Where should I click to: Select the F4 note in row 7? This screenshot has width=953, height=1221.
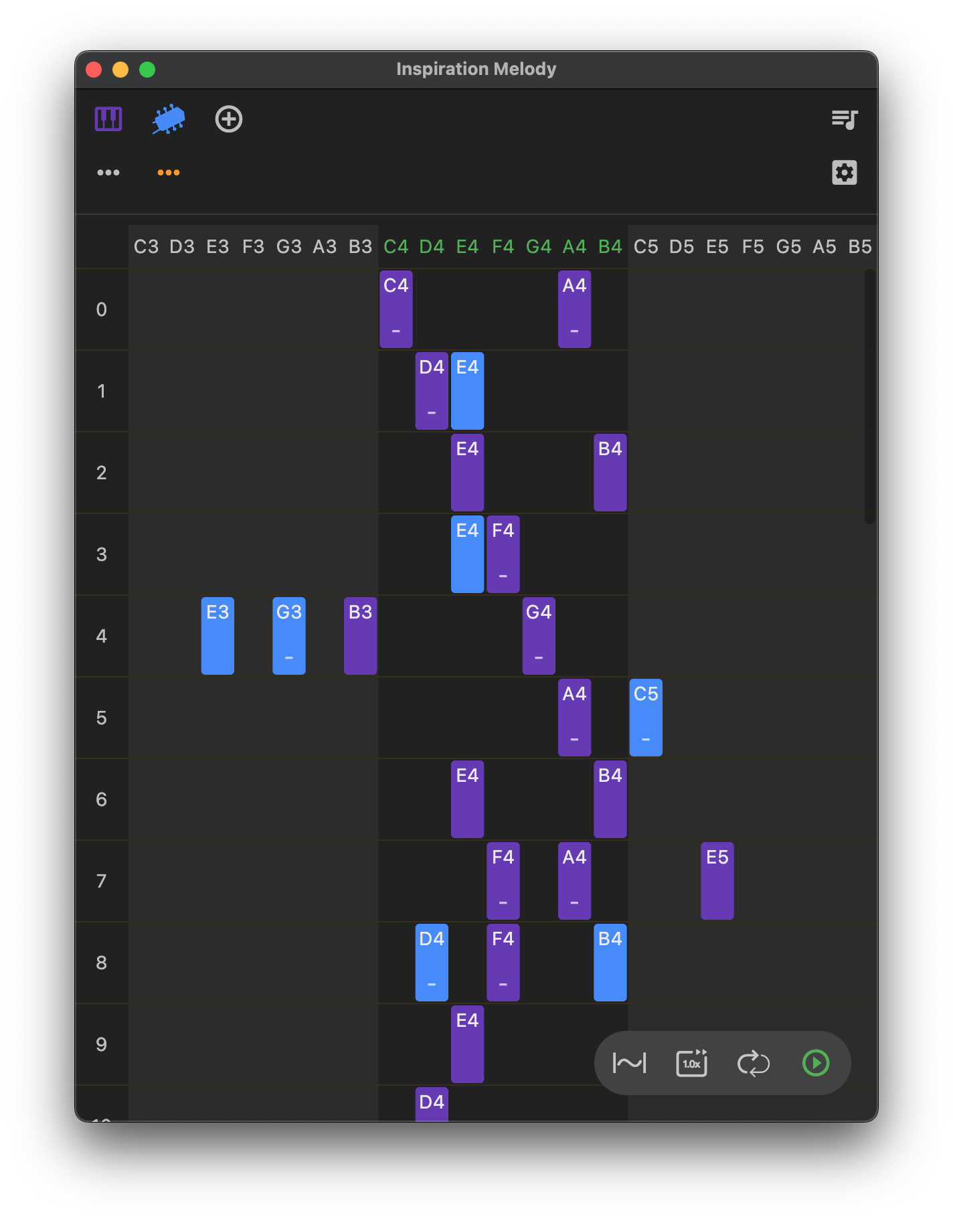point(503,881)
